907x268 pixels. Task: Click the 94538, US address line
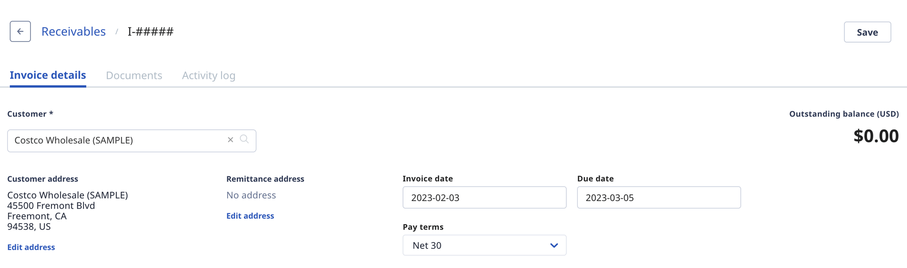[x=29, y=227]
